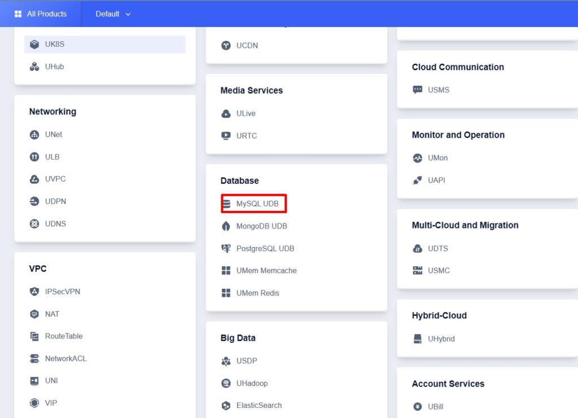Navigate to UVPC networking product
Screen dimensions: 578x418
coord(55,179)
